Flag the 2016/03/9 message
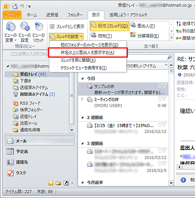The width and height of the screenshot is (195, 198). (165, 164)
